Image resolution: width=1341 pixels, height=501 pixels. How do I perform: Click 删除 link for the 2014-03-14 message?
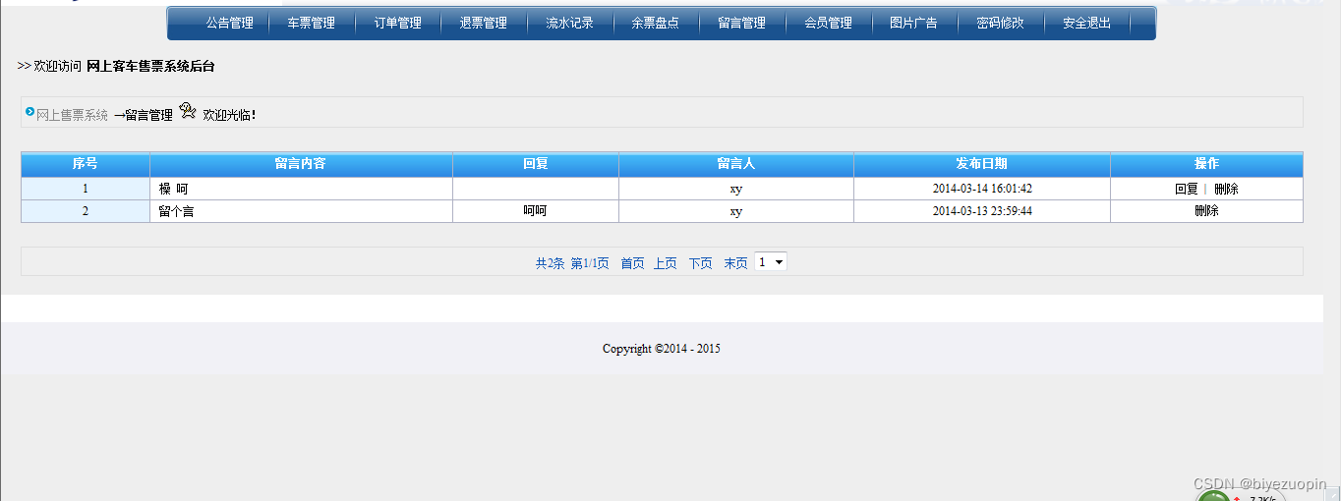pyautogui.click(x=1226, y=189)
